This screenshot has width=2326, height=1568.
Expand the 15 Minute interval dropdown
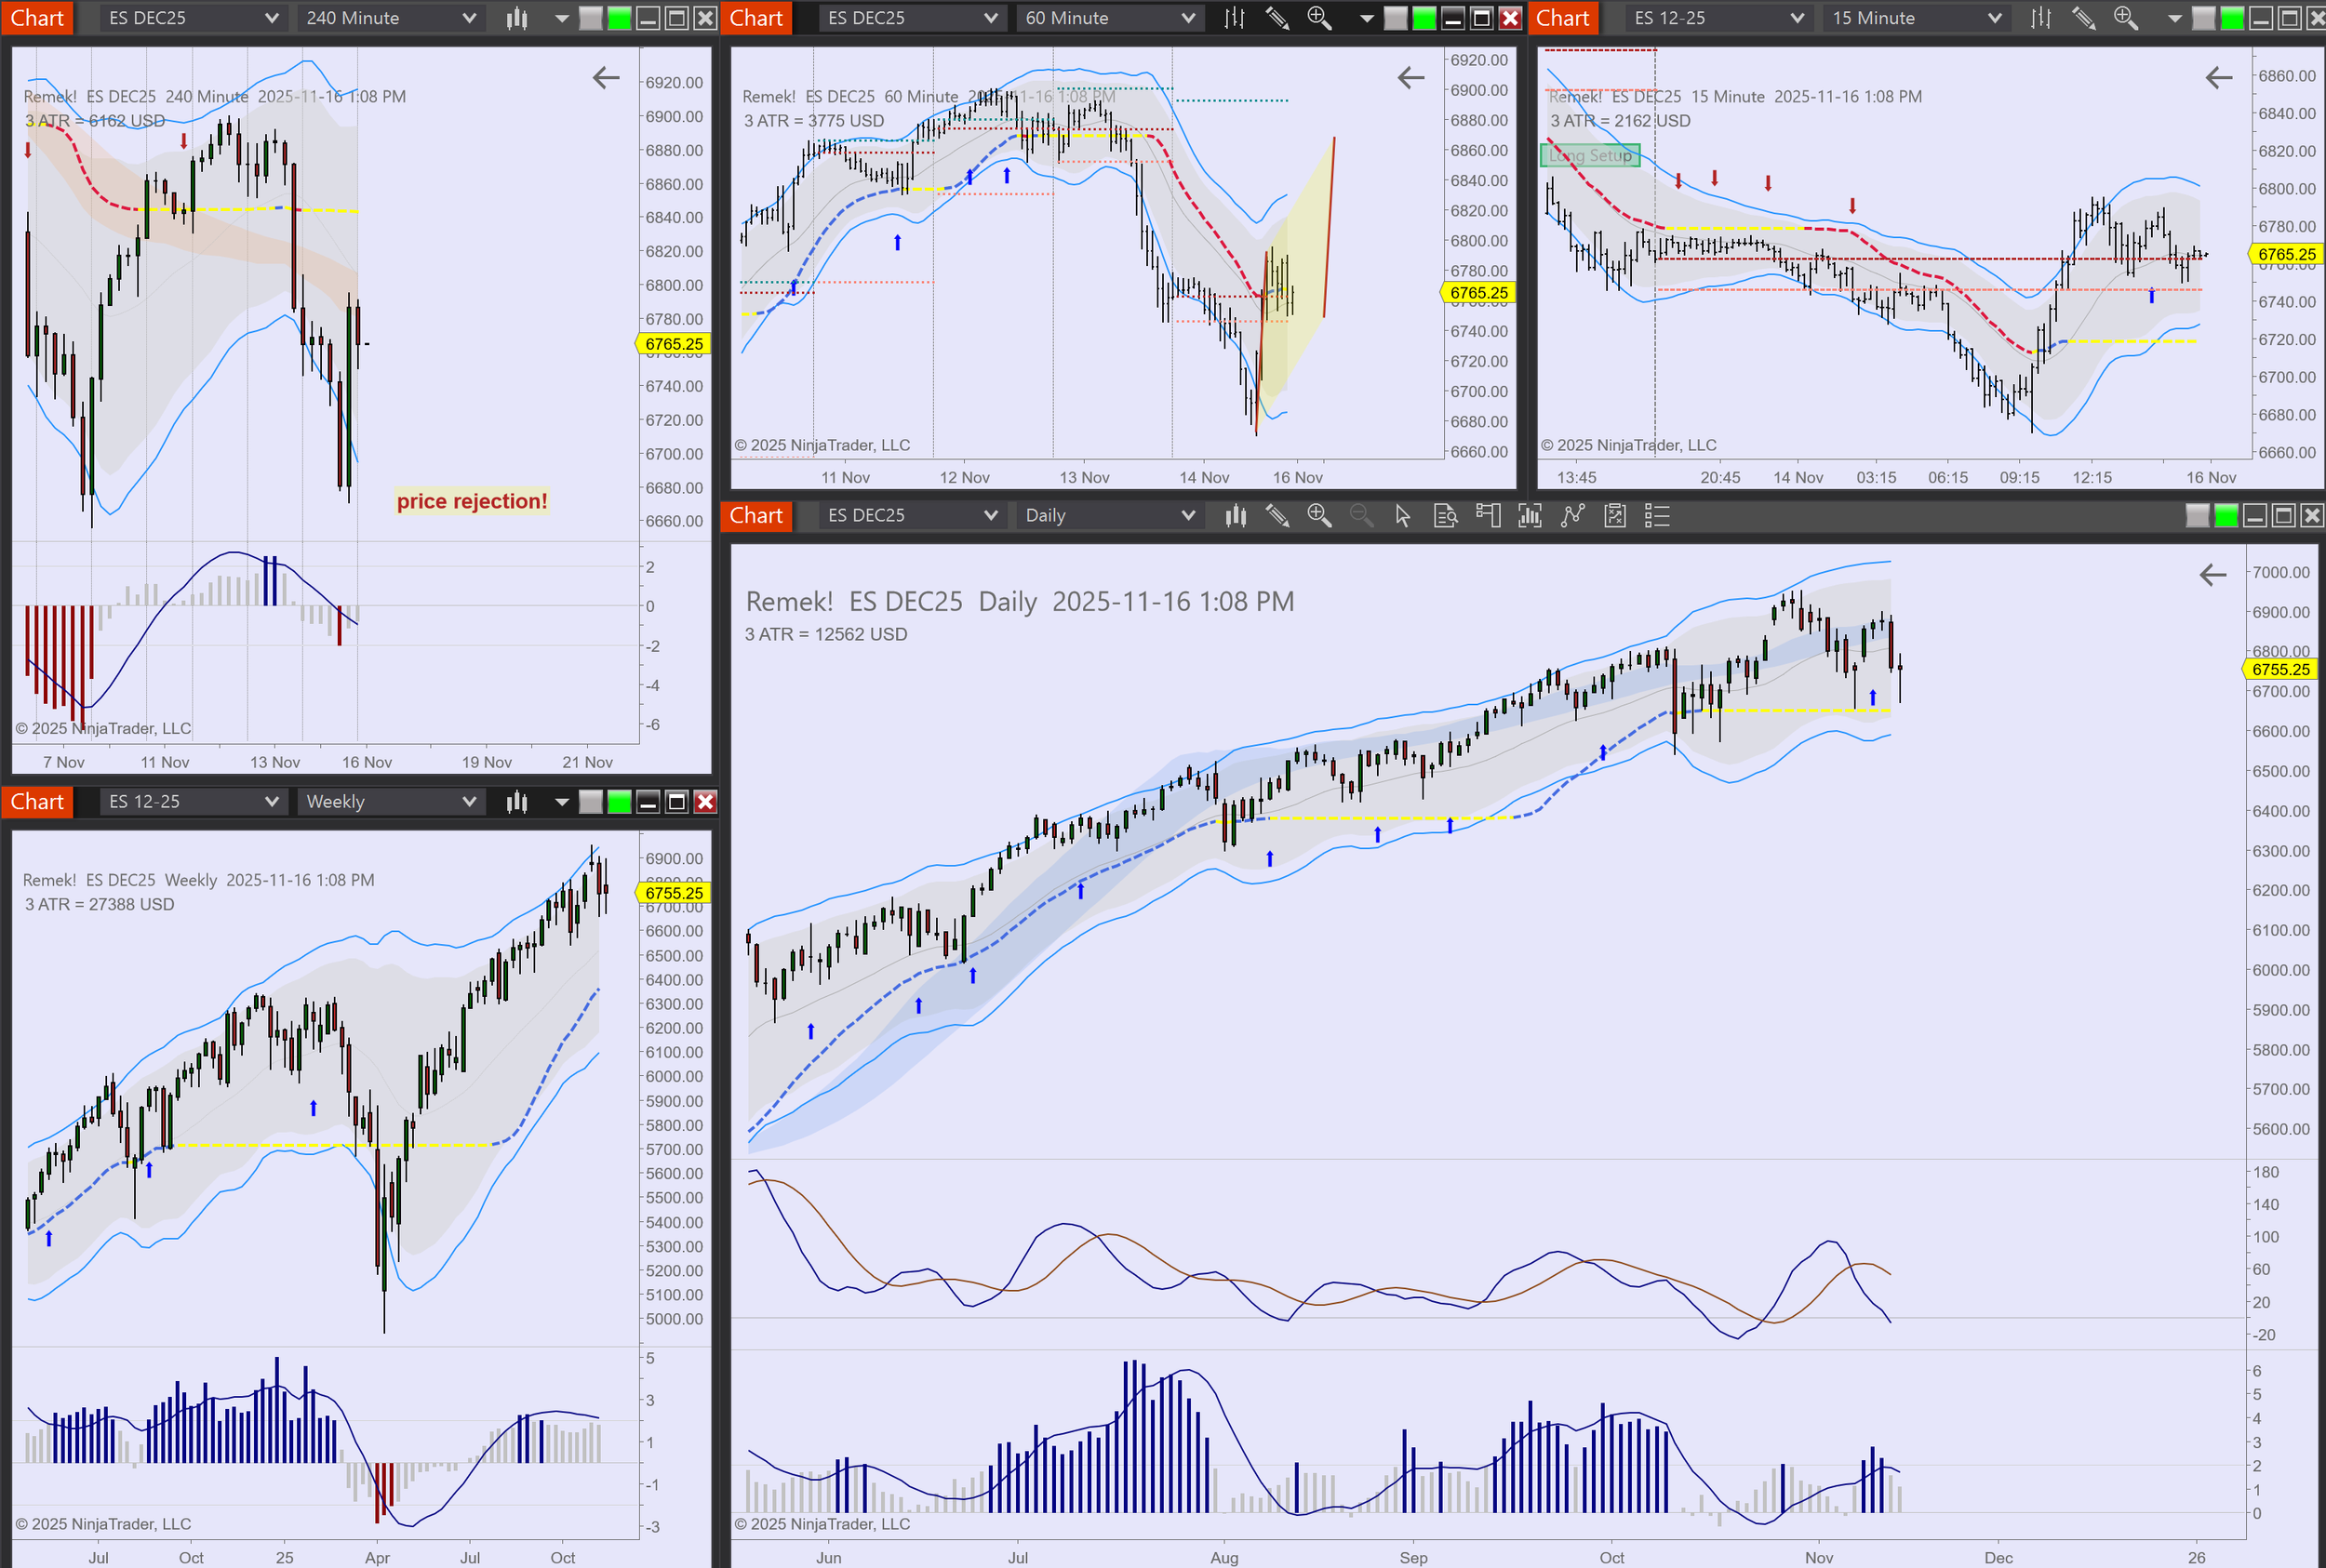1915,18
